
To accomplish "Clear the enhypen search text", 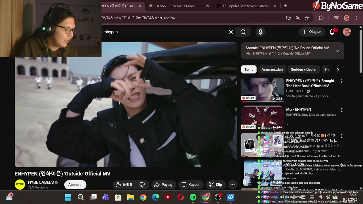I will 231,32.
